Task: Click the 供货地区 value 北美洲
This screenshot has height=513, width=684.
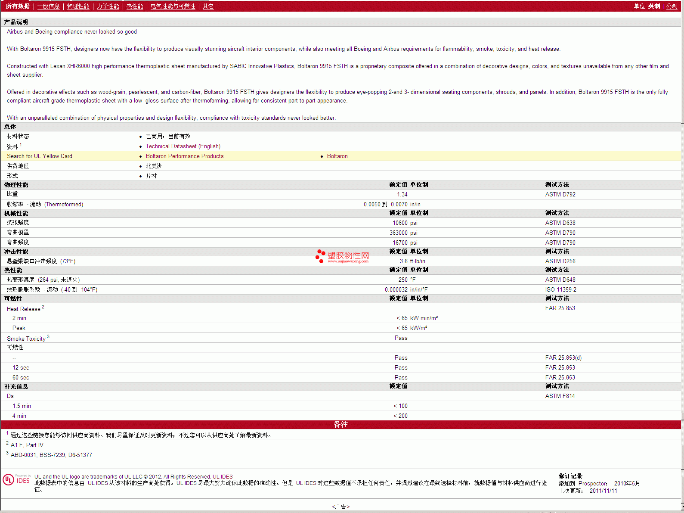Action: (x=154, y=166)
